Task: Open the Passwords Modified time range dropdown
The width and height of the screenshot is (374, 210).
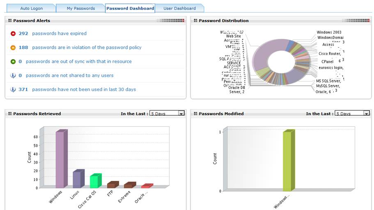Action: pos(352,113)
